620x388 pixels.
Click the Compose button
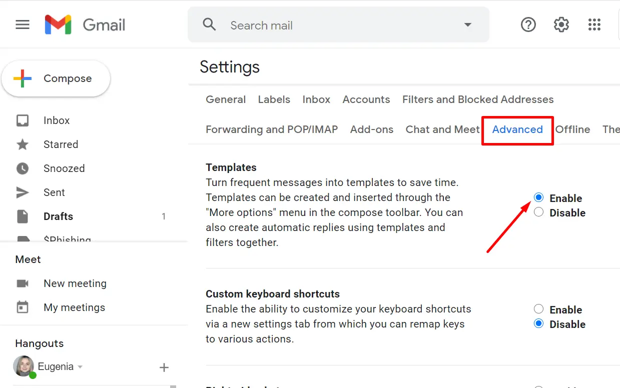coord(56,78)
